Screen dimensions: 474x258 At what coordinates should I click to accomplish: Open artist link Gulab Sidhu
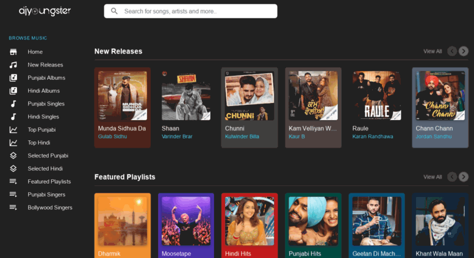pos(112,137)
